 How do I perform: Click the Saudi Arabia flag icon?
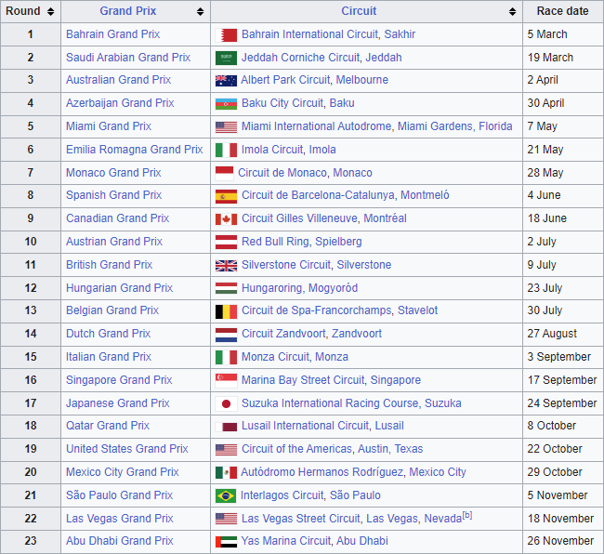(226, 58)
